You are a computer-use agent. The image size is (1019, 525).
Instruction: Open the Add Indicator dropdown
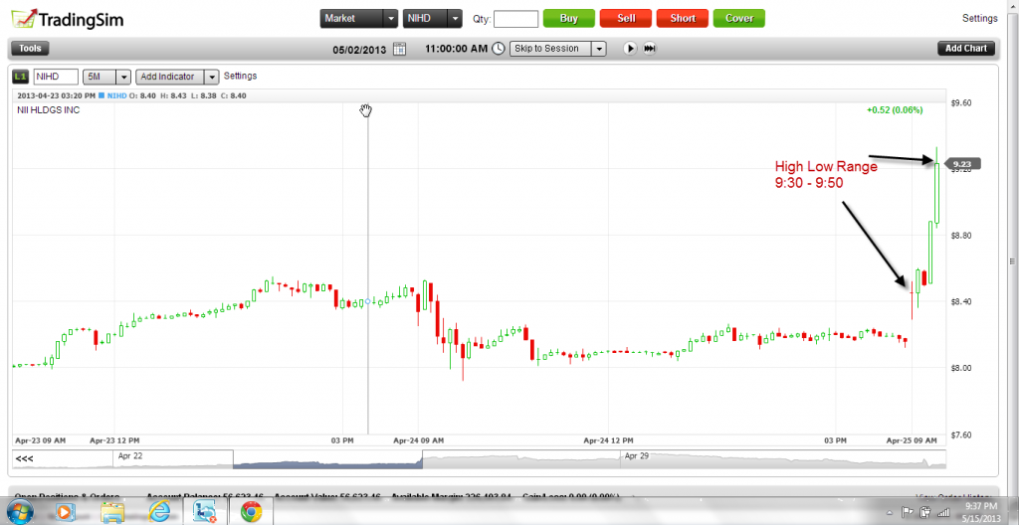pos(212,76)
